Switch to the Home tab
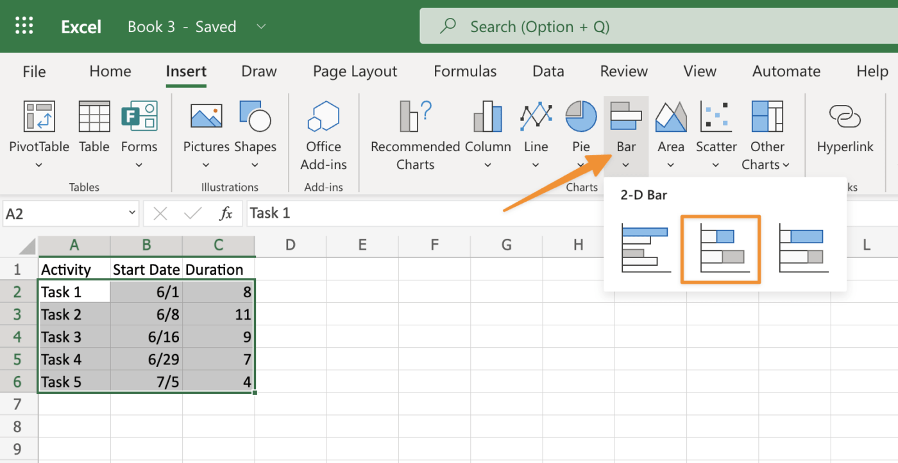898x463 pixels. point(110,71)
